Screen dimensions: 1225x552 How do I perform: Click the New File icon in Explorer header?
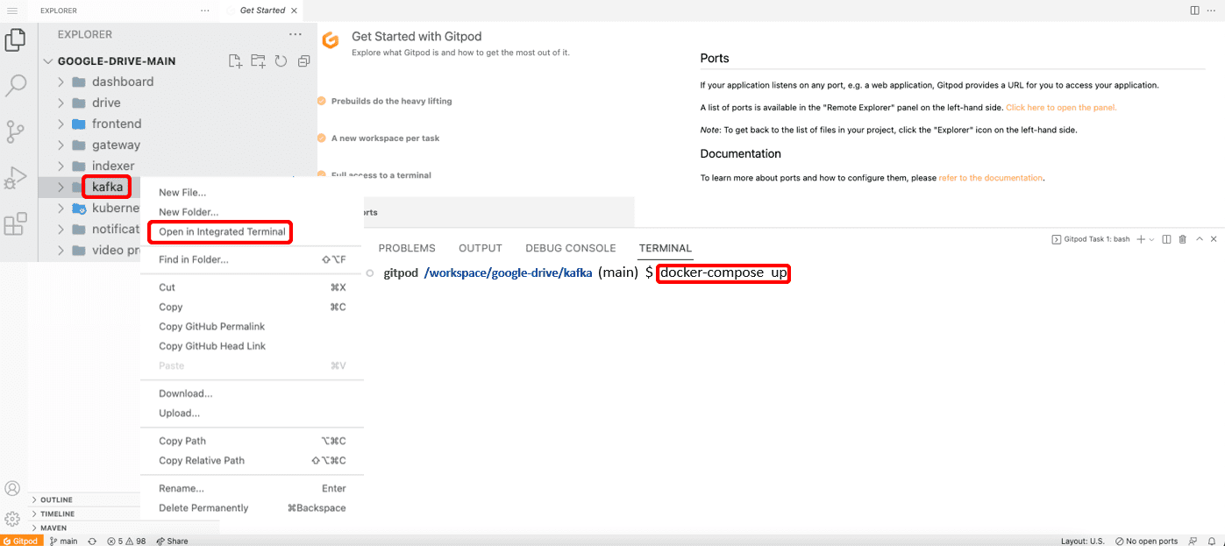point(235,61)
